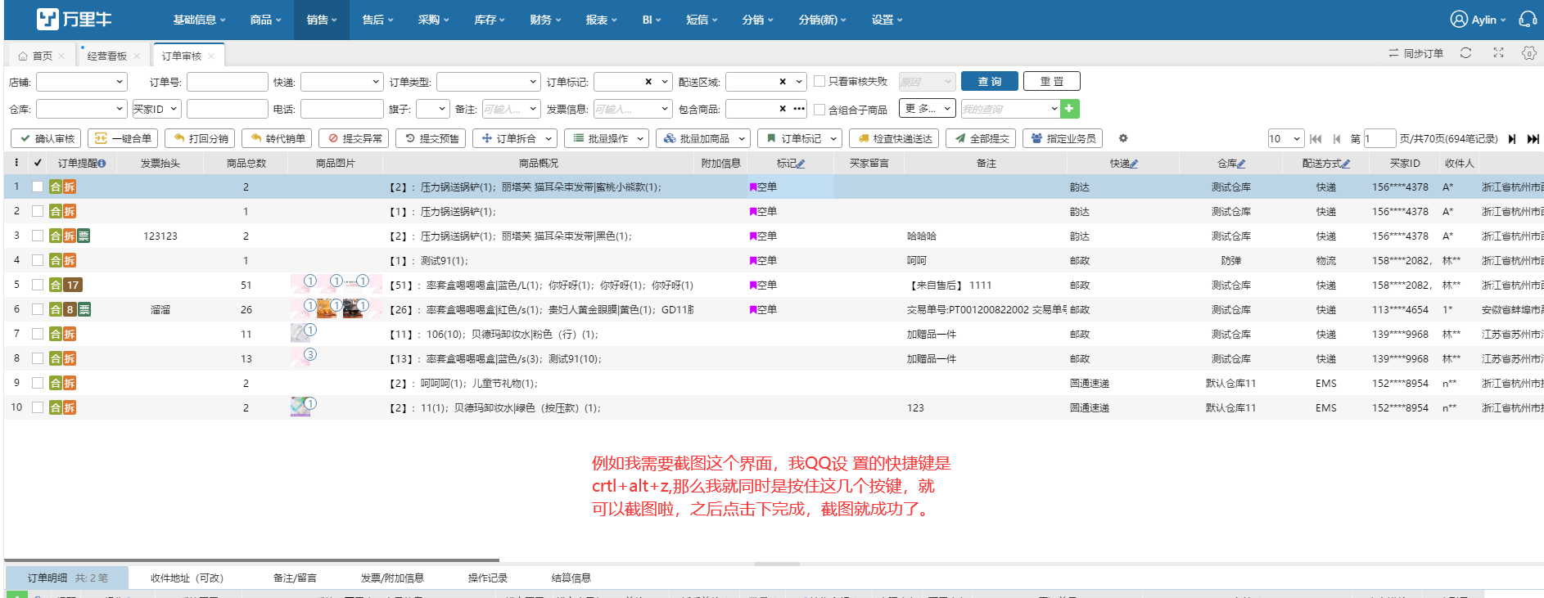Clear the 配送区域 field with its X
The height and width of the screenshot is (598, 1544).
coord(783,82)
